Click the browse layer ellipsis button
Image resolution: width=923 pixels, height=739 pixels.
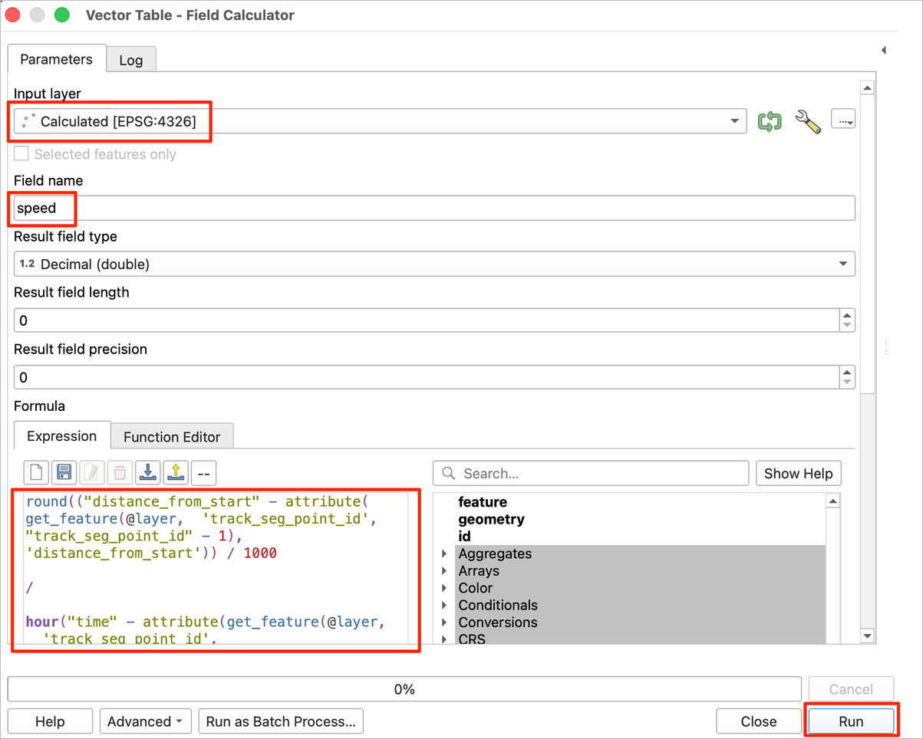(843, 120)
